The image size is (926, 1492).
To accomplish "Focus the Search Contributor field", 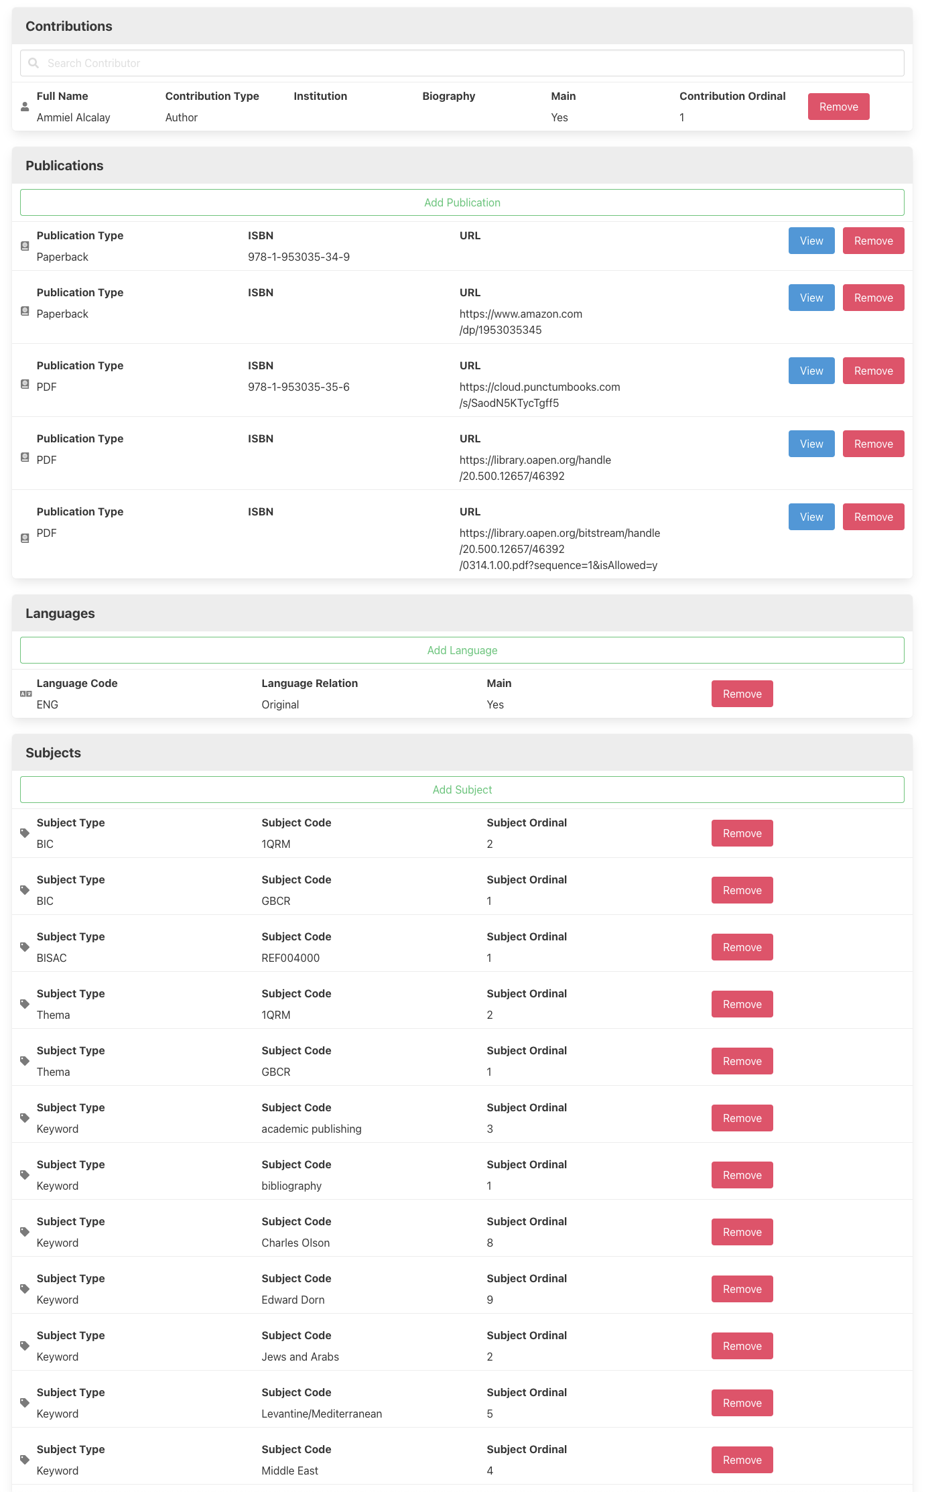I will pos(469,63).
